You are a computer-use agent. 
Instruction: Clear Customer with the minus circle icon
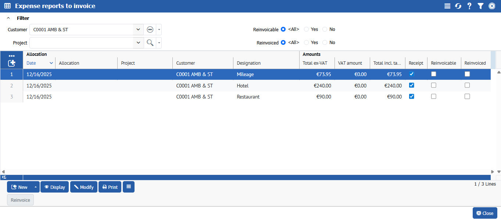[x=150, y=30]
